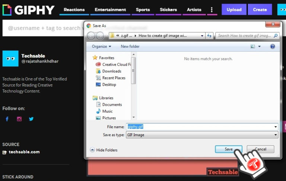Click the search magnifier icon
Viewport: 286px width, 181px height.
pos(276,36)
